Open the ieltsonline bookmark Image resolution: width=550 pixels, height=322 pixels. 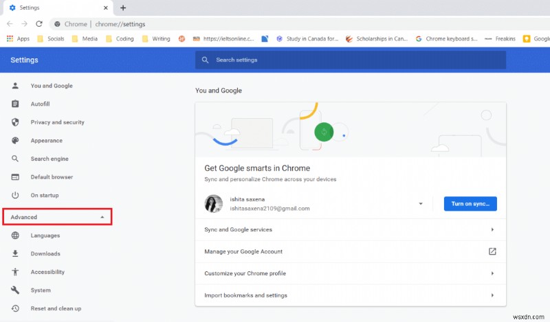223,38
